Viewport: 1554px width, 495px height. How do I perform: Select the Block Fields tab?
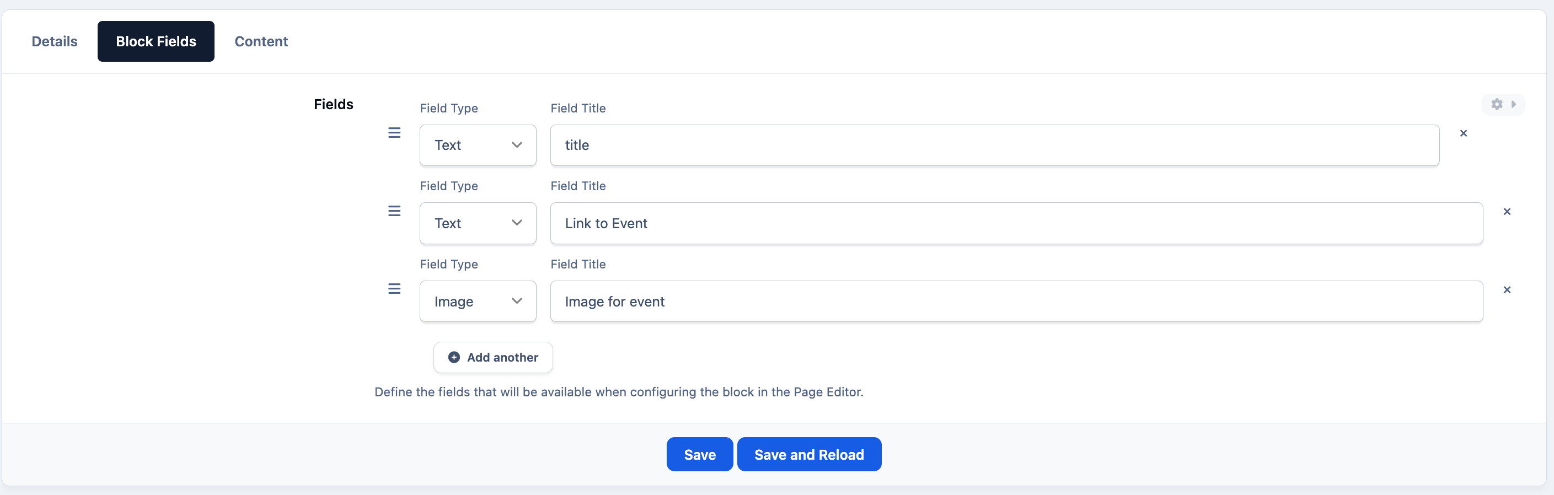pyautogui.click(x=156, y=41)
